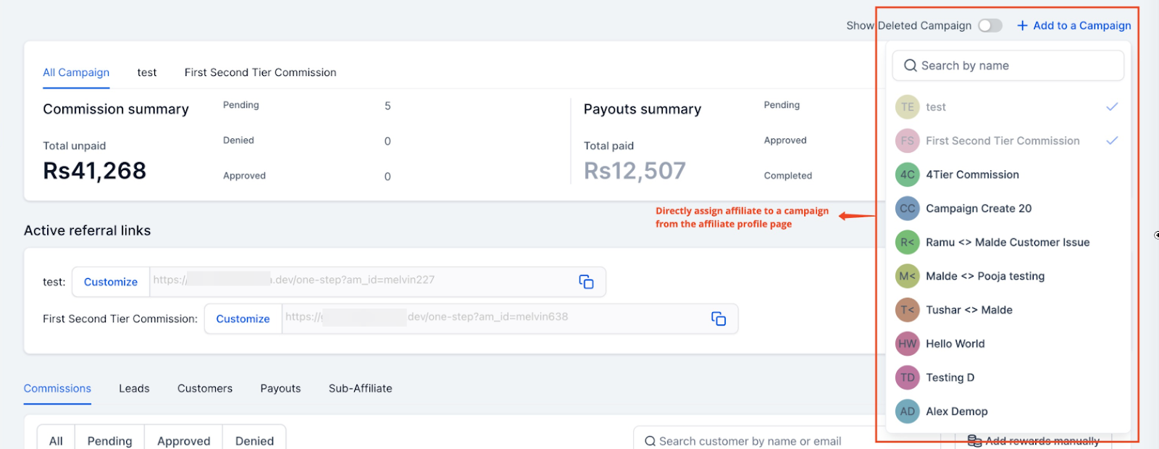Select Ramu <> Malde Customer Issue option
The width and height of the screenshot is (1159, 449).
[1007, 243]
